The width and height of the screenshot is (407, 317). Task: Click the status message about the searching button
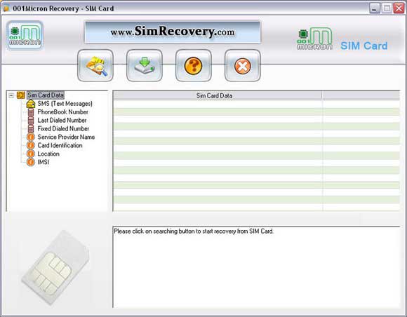point(194,231)
